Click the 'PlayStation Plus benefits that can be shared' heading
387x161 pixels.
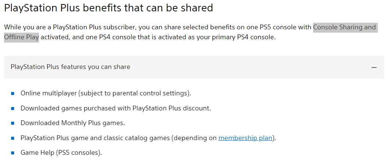click(x=109, y=8)
